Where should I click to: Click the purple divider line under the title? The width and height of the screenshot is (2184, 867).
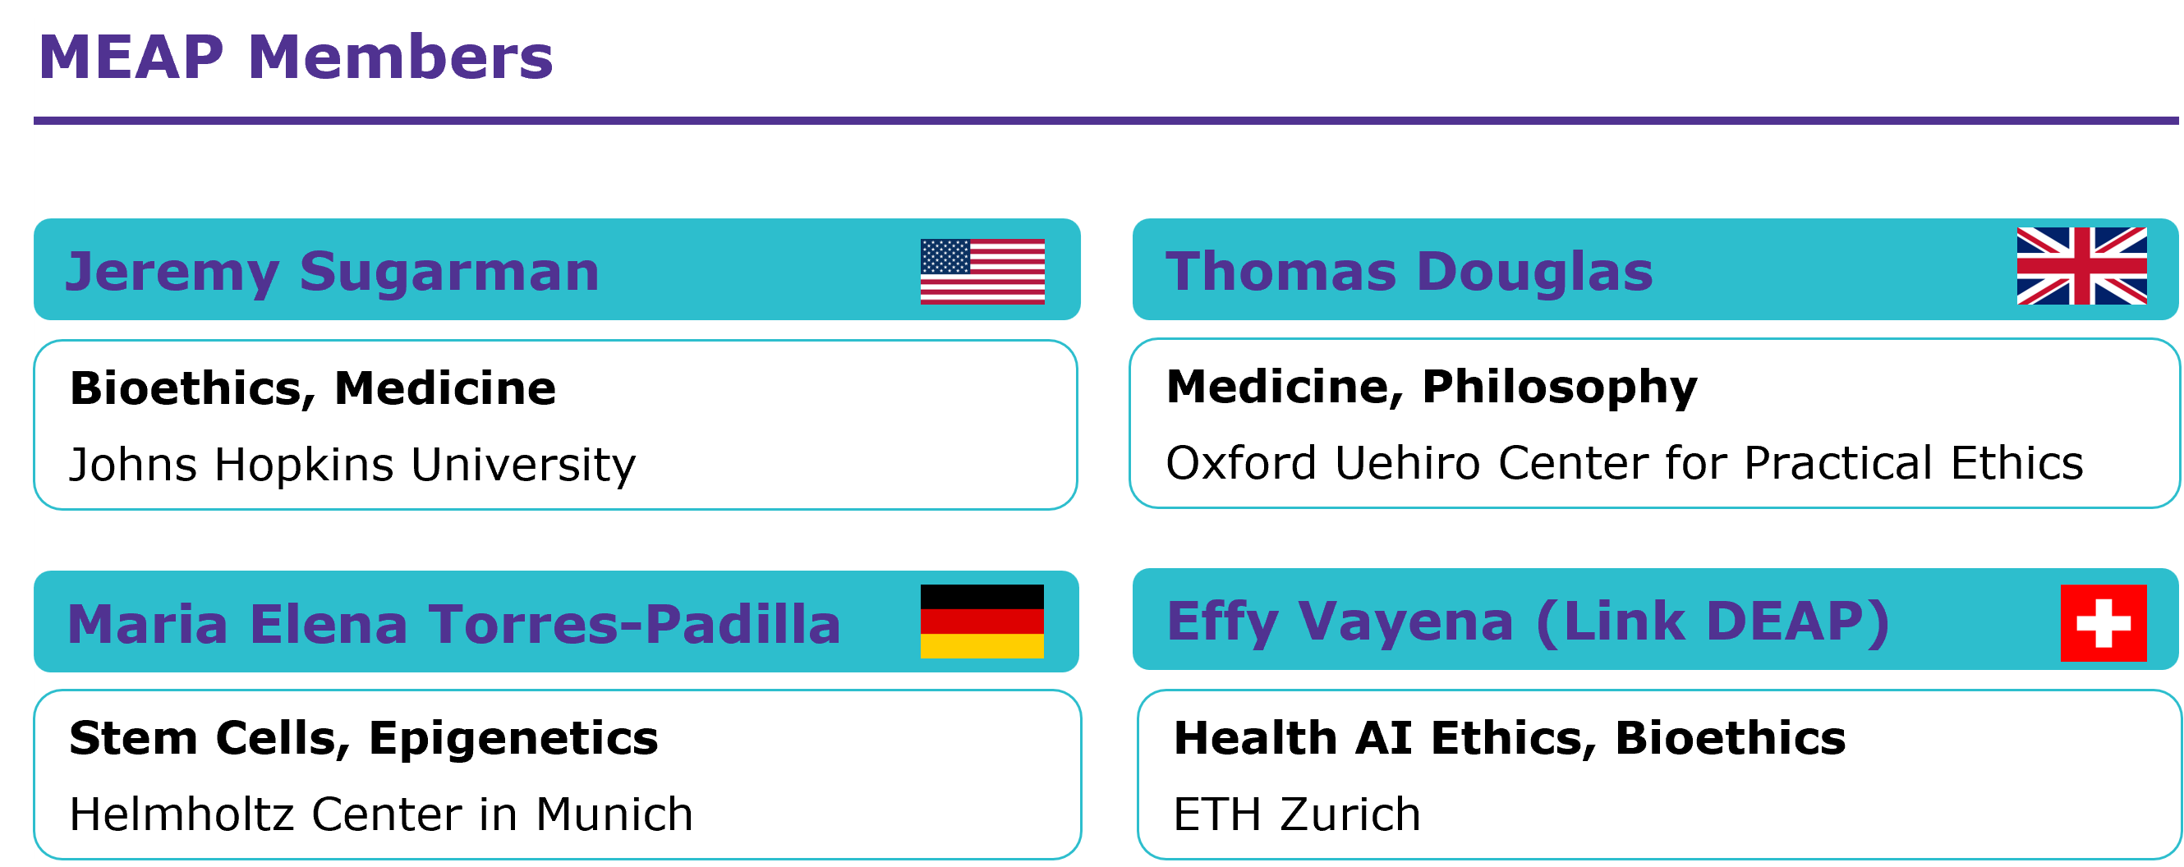coord(1102,122)
